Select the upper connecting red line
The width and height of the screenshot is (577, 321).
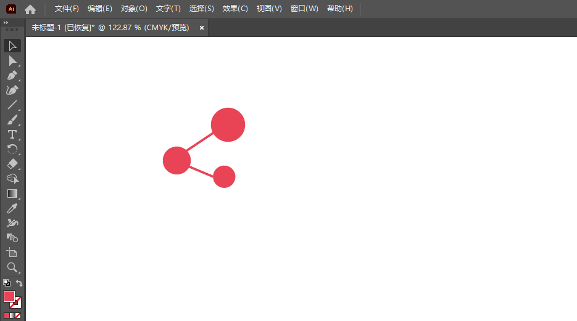199,142
